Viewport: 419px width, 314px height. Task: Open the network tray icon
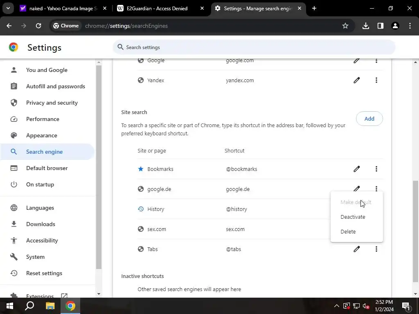coord(356,306)
